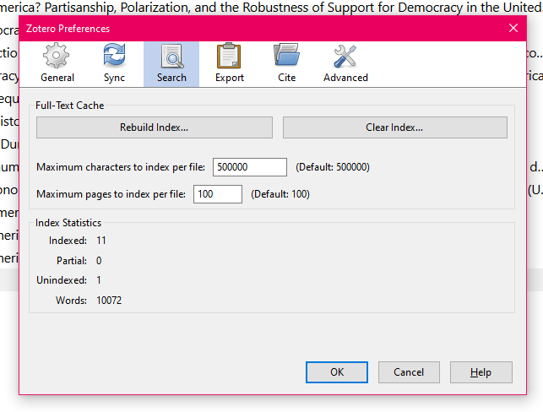Click the Words count 10072
The height and width of the screenshot is (412, 543).
109,301
